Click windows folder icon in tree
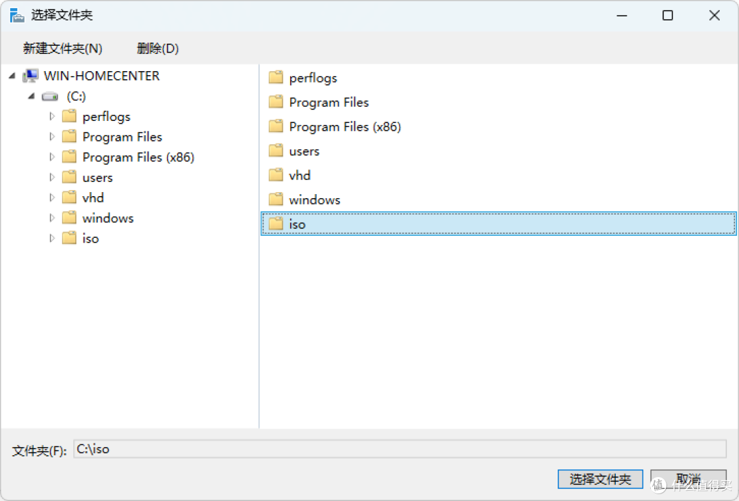The image size is (739, 501). [x=69, y=217]
